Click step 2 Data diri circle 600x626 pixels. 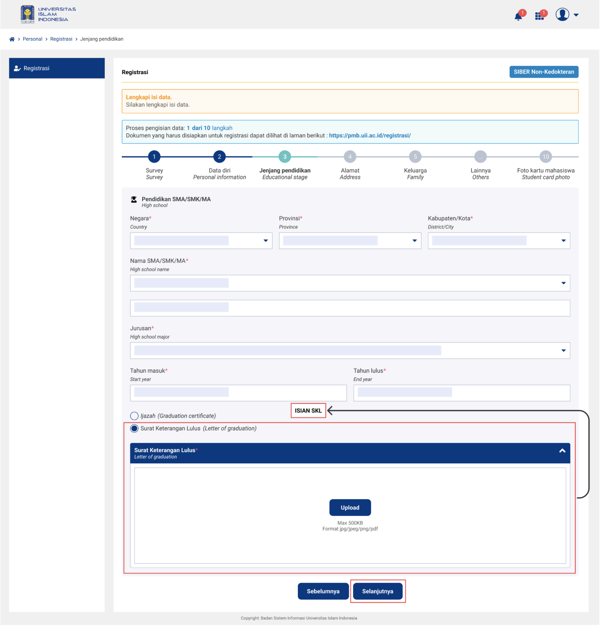219,157
